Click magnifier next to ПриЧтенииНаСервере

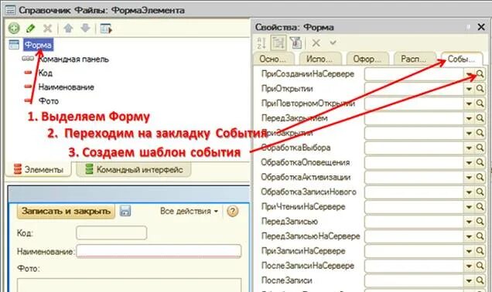[x=480, y=206]
